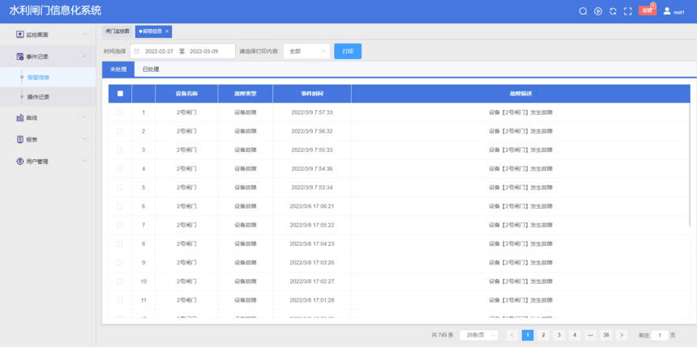Viewport: 697px width, 347px height.
Task: Collapse the 事件记录 menu chevron
Action: pos(84,57)
